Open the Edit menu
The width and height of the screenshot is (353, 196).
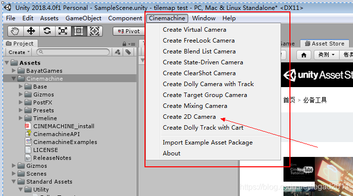pos(28,18)
